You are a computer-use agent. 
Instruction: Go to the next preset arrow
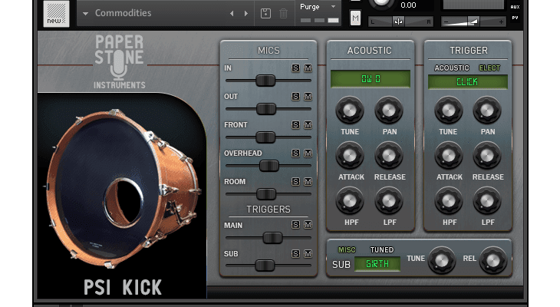246,13
